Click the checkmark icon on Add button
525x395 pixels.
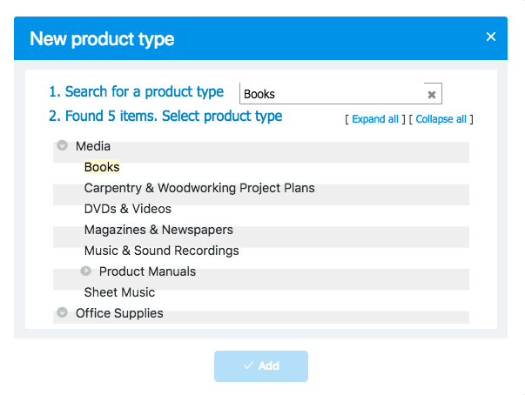tap(248, 366)
